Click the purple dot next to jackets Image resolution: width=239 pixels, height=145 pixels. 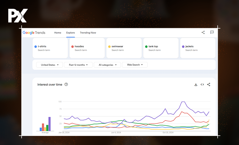point(183,46)
